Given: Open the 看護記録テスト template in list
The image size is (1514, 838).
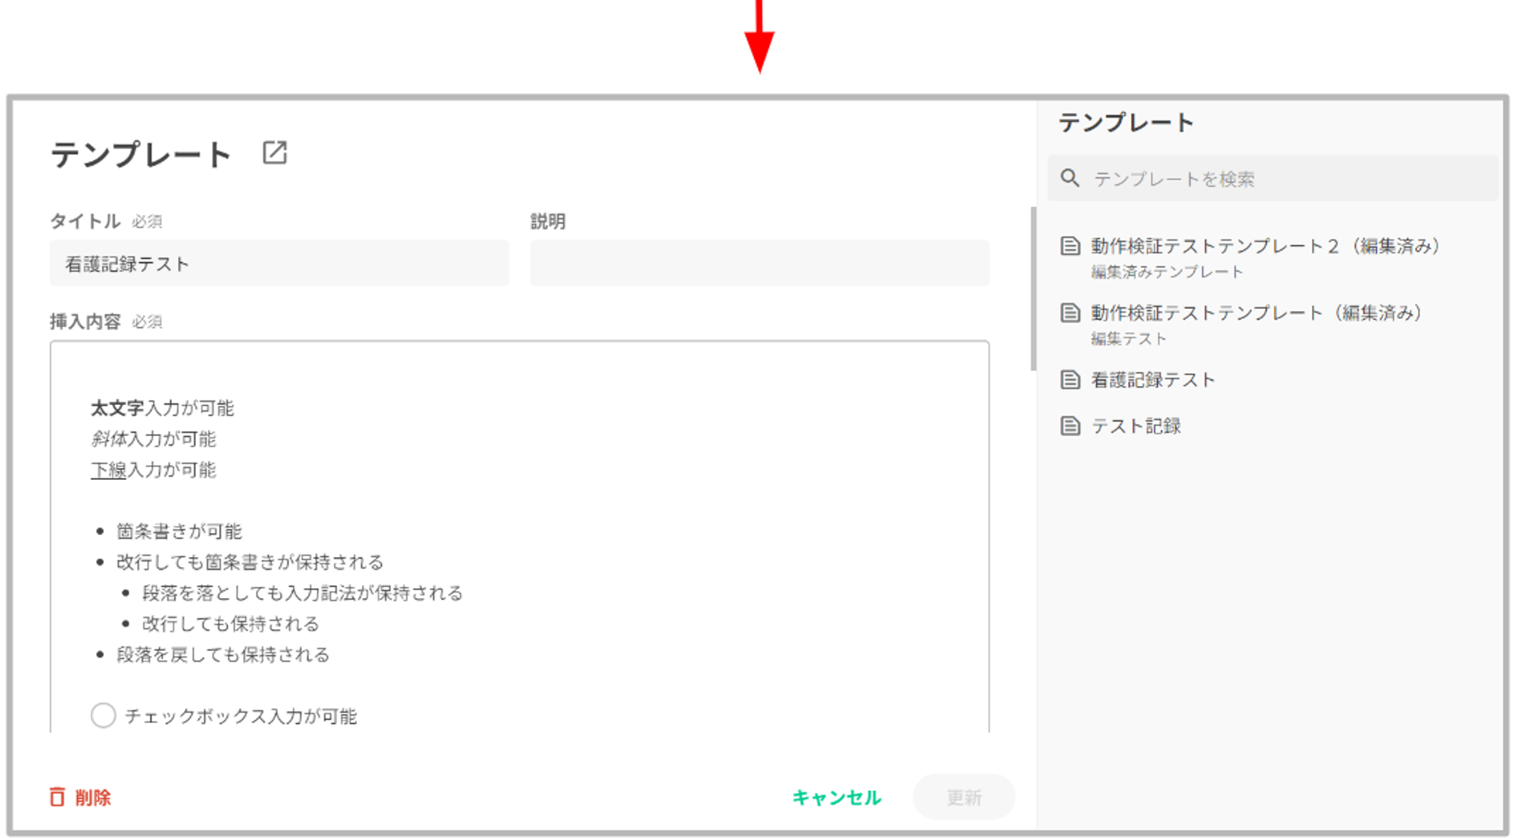Looking at the screenshot, I should [x=1153, y=379].
